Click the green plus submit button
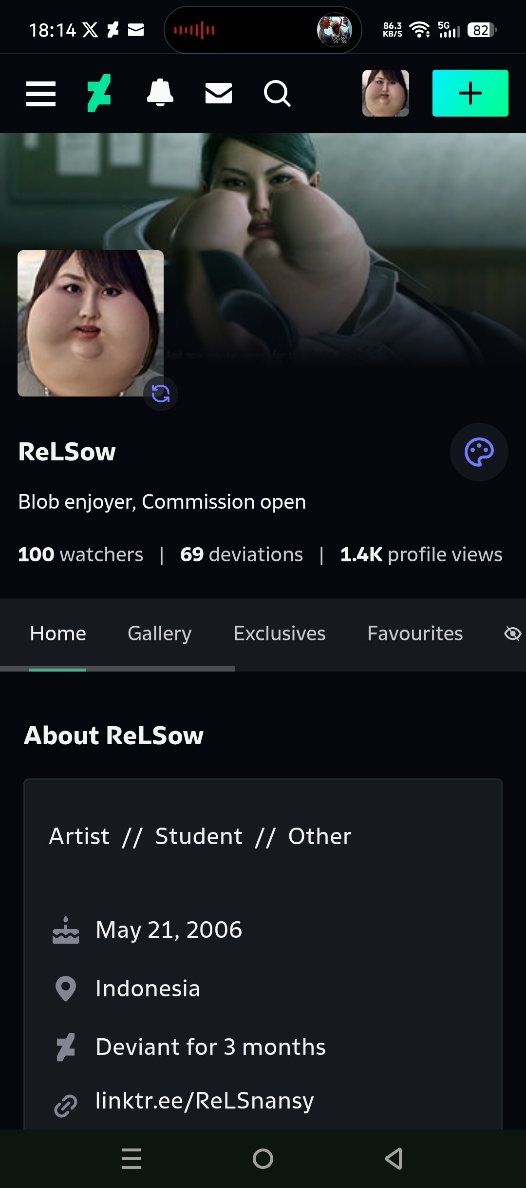Viewport: 526px width, 1188px height. click(x=470, y=93)
